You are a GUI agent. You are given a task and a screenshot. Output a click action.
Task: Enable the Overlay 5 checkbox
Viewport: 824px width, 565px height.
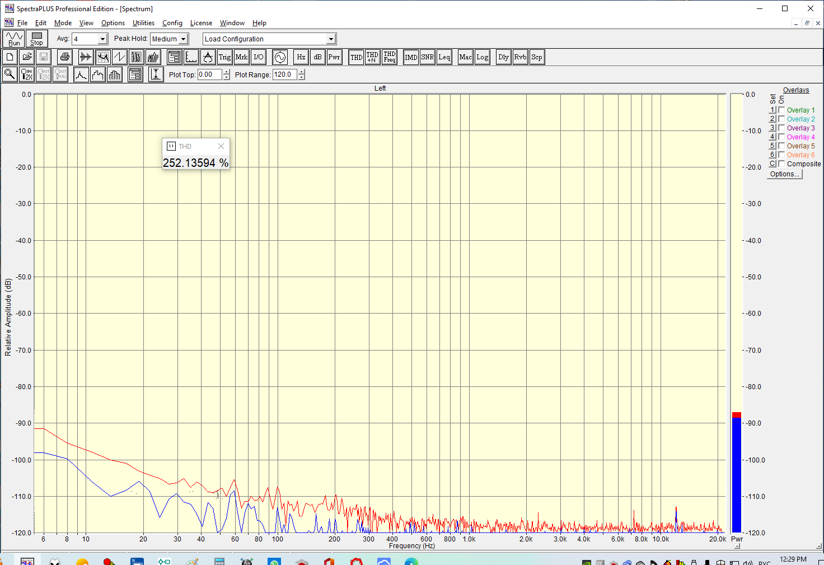pos(782,146)
